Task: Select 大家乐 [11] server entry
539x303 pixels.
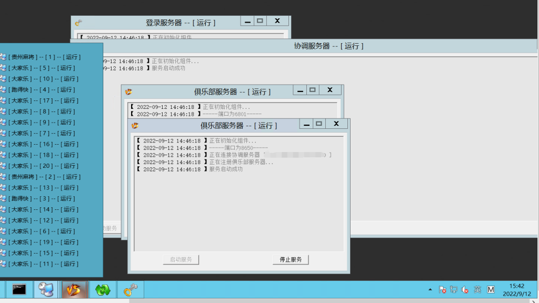Action: pyautogui.click(x=43, y=264)
